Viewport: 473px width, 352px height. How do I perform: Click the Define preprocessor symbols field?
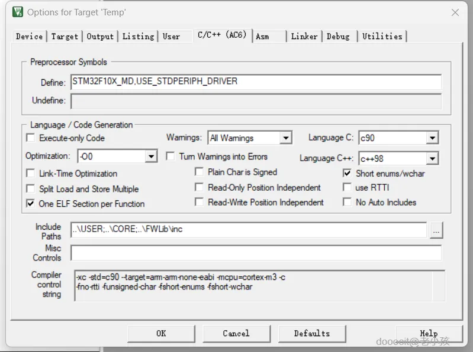(256, 82)
